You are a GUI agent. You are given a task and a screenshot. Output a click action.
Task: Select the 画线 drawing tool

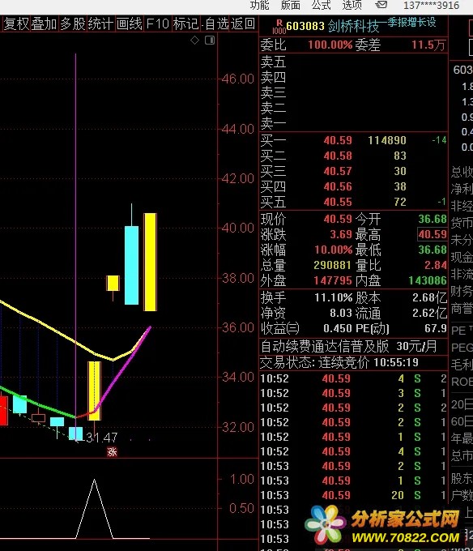[130, 23]
